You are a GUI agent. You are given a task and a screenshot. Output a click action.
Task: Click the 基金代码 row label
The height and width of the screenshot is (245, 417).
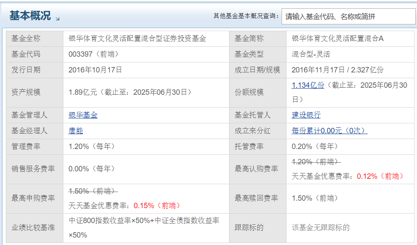(26, 54)
